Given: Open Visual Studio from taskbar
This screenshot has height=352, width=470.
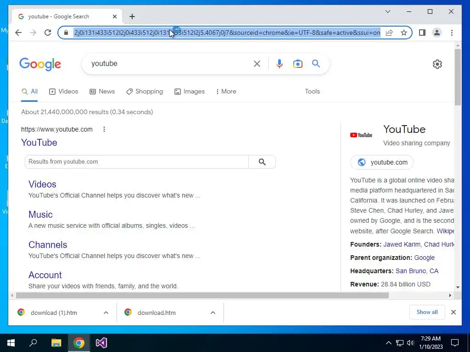Looking at the screenshot, I should 101,343.
